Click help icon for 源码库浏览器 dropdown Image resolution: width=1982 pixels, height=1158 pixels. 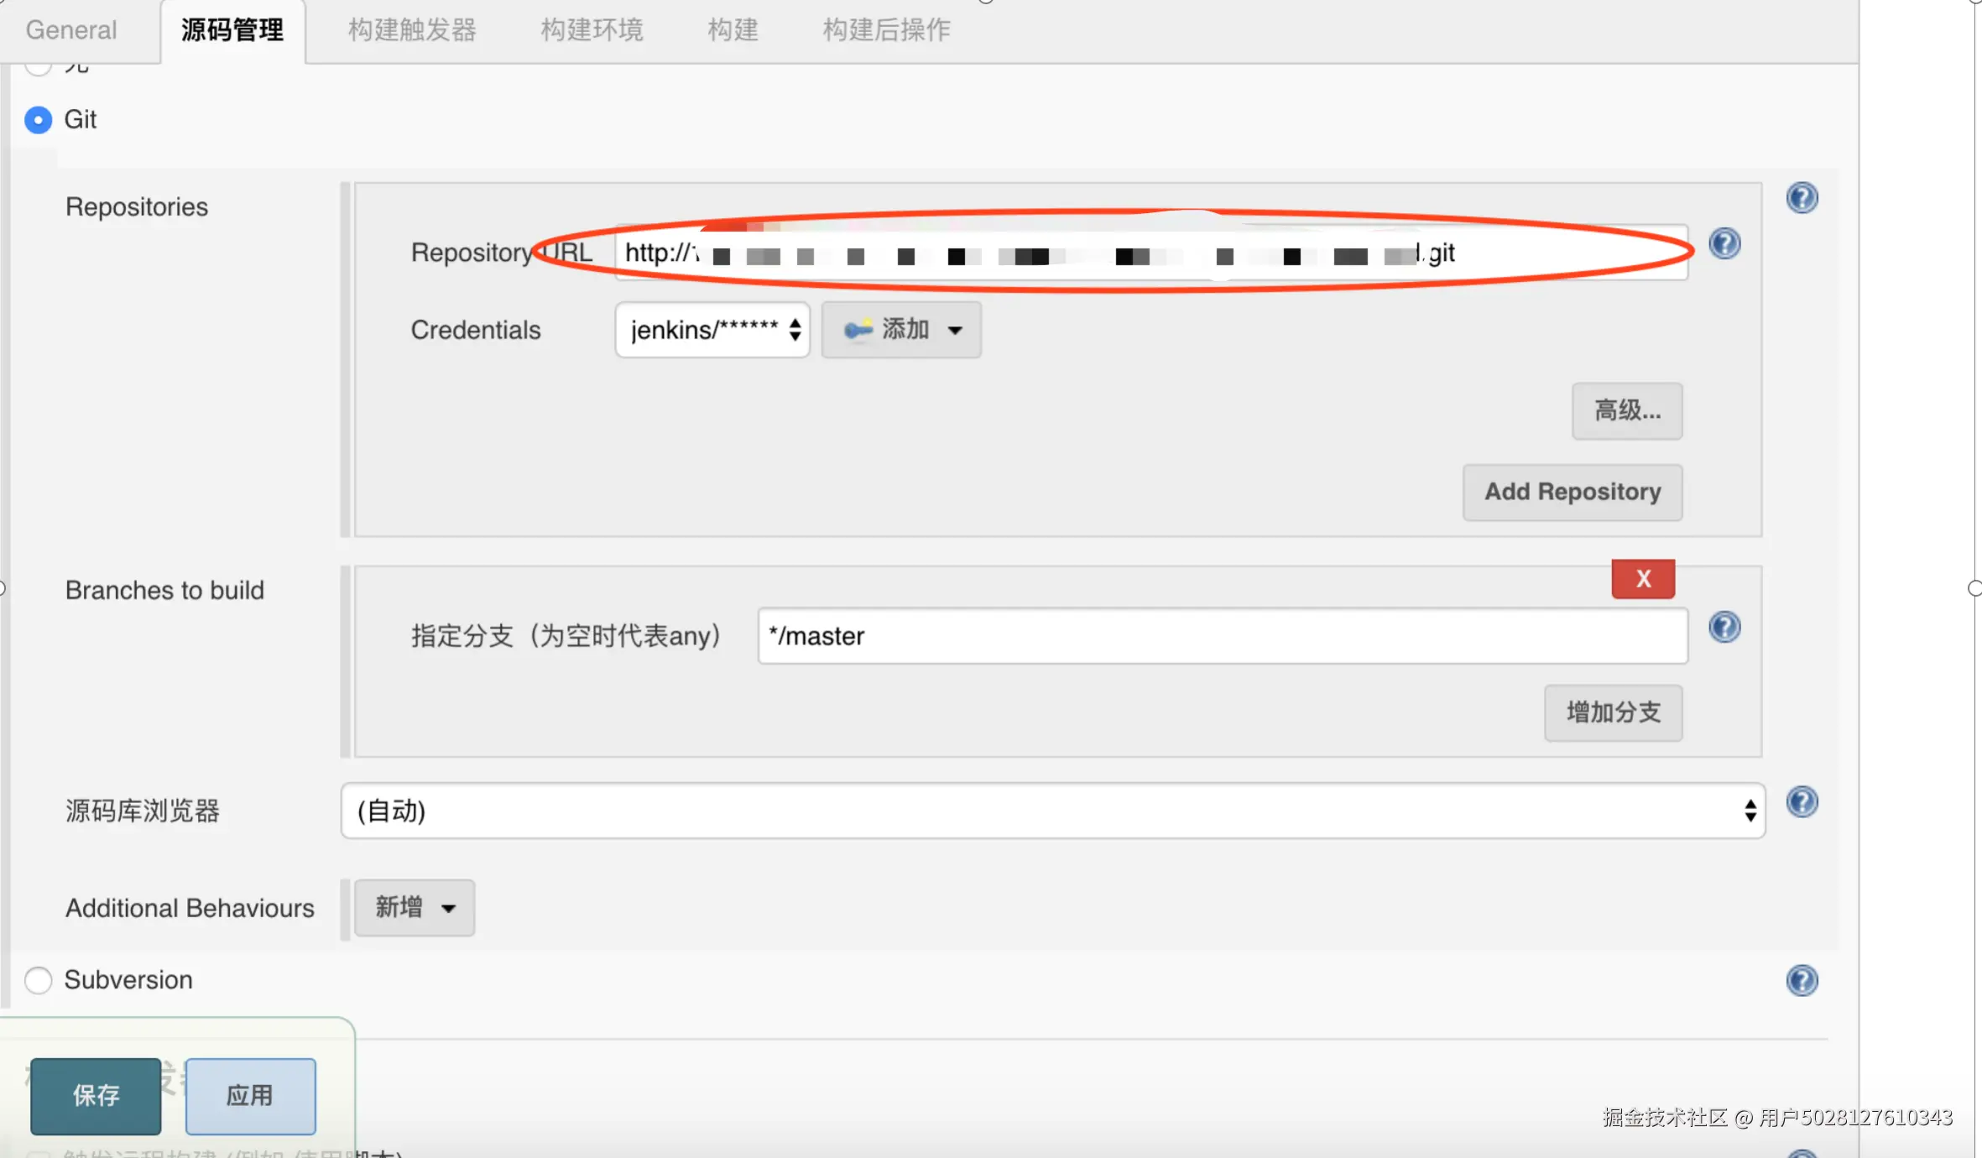(x=1802, y=802)
